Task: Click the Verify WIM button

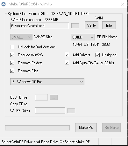Action: 91,25
